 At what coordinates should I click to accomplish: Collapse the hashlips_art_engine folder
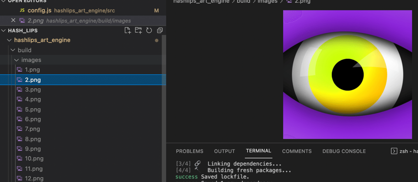pos(9,40)
